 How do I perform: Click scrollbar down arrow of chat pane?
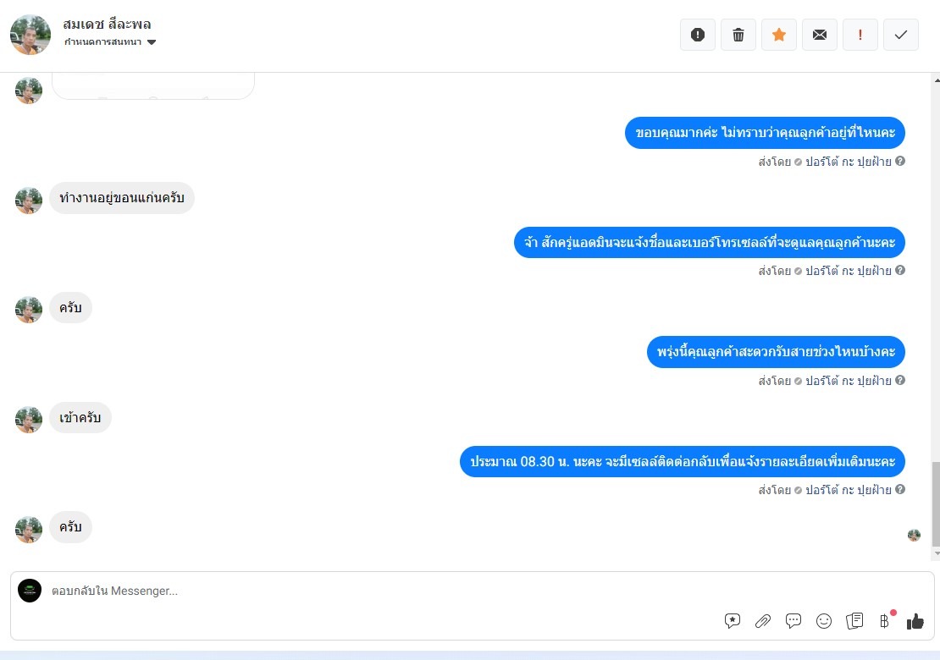click(937, 553)
